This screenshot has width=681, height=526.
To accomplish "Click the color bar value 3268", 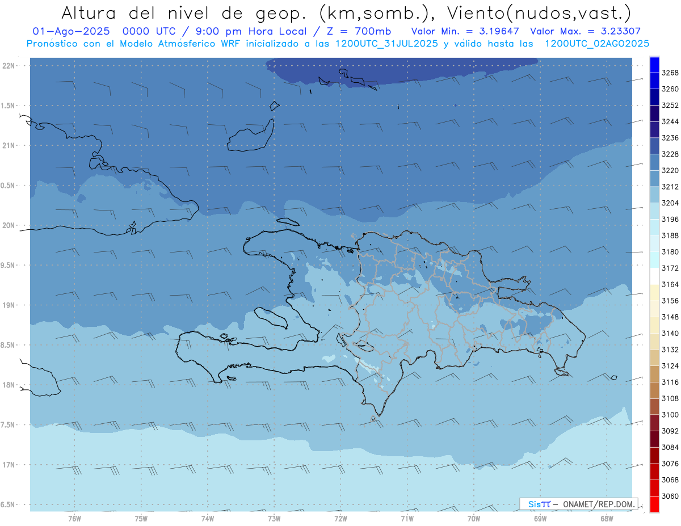I will click(x=671, y=73).
